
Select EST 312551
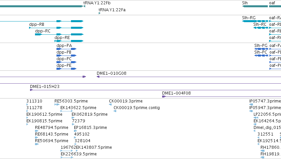pos(265,135)
